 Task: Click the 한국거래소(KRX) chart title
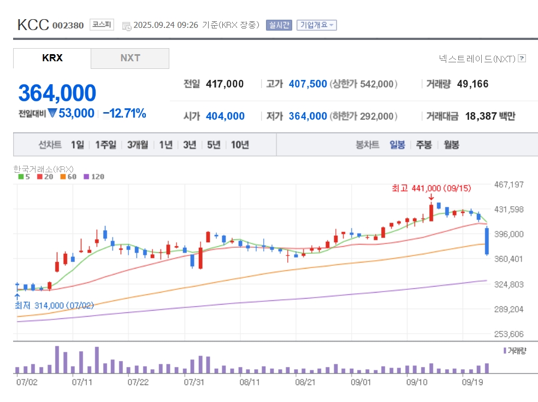tap(44, 168)
